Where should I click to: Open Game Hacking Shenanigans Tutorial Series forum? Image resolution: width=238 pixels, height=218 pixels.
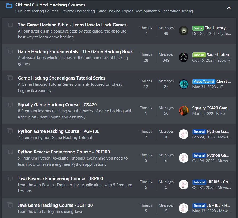point(61,78)
